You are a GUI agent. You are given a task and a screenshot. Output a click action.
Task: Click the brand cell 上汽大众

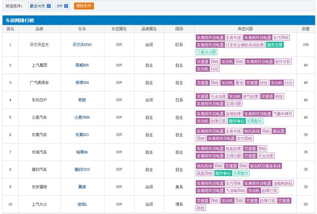click(x=39, y=204)
